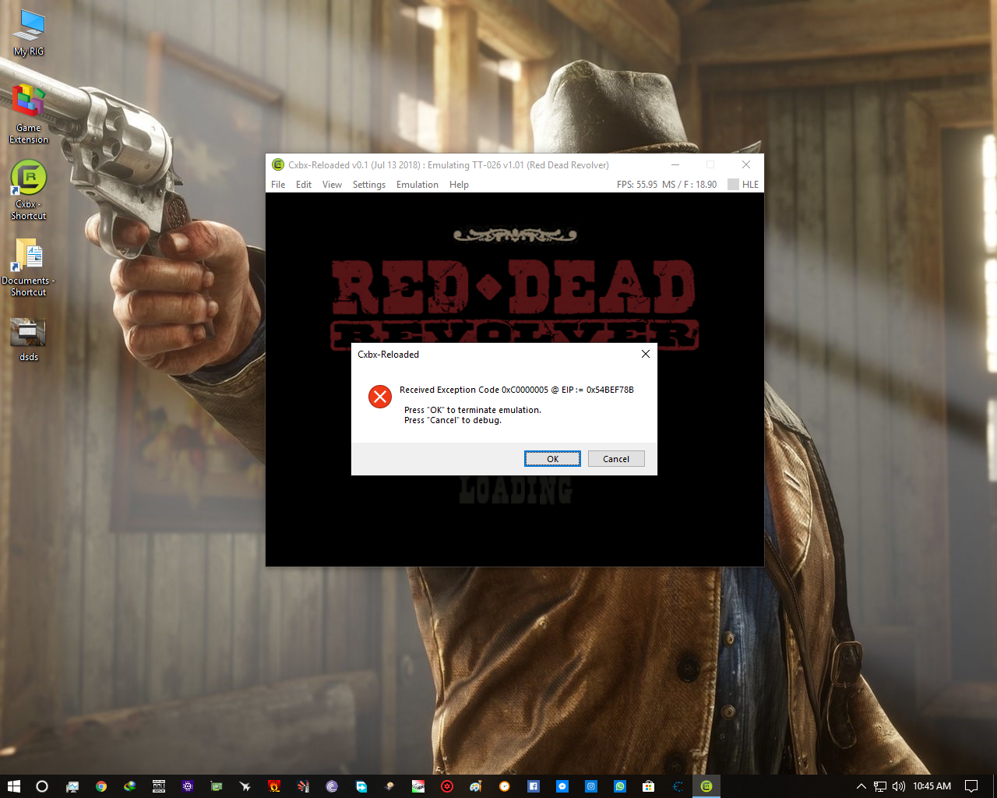This screenshot has height=798, width=997.
Task: Click OK to terminate emulation
Action: (x=552, y=459)
